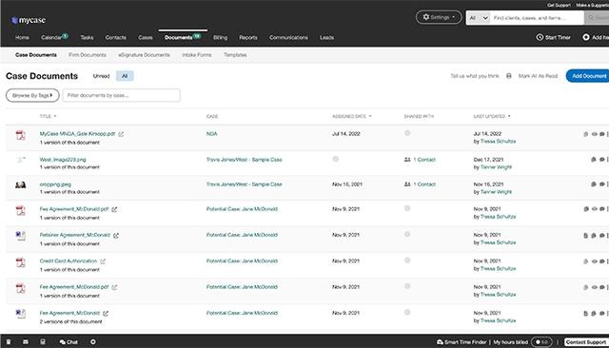Viewport: 609px width, 348px height.
Task: Click comment icon in the West_image223.png row
Action: point(601,160)
